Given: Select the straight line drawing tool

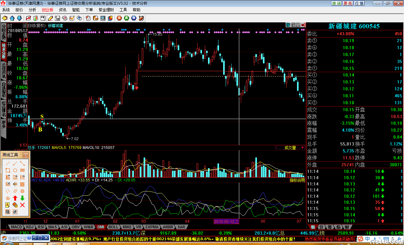Looking at the screenshot, I should click(8, 163).
